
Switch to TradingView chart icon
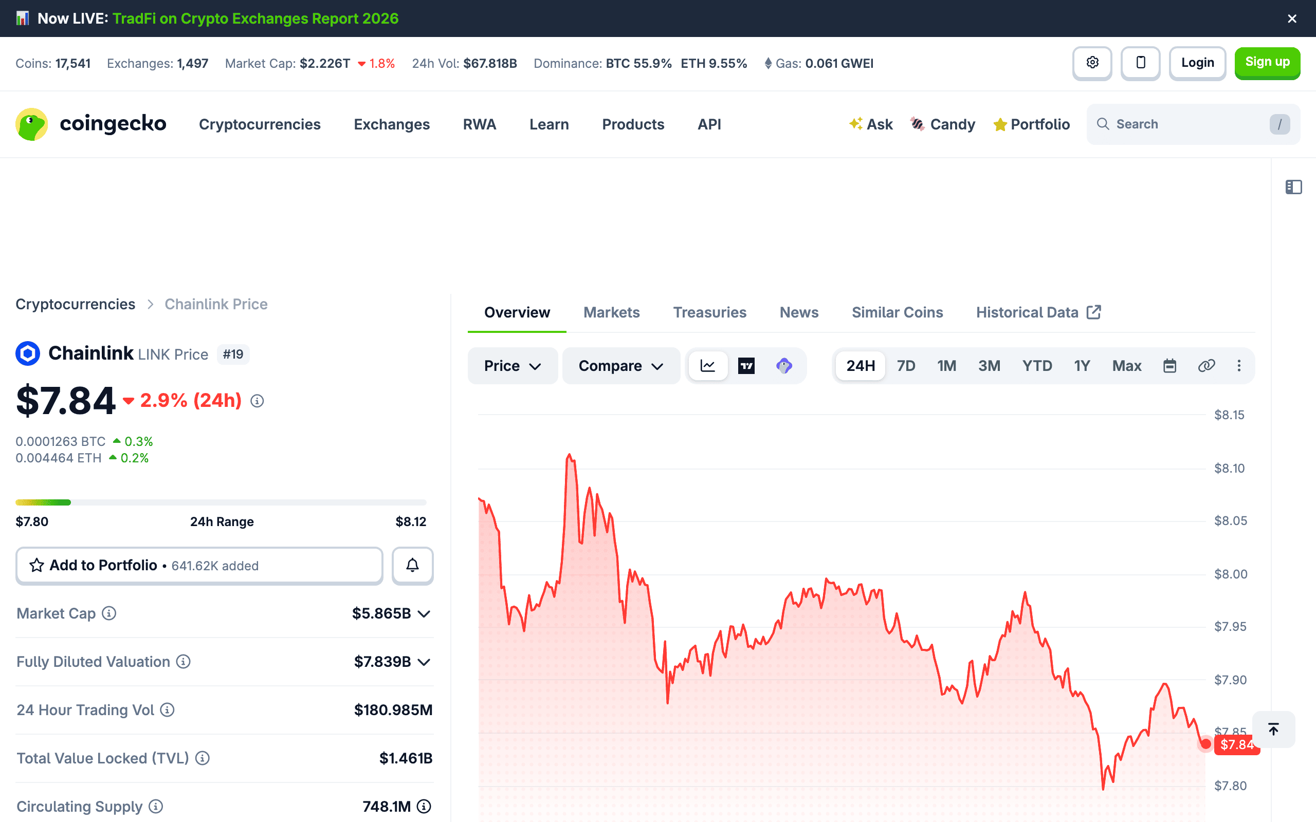pos(746,366)
